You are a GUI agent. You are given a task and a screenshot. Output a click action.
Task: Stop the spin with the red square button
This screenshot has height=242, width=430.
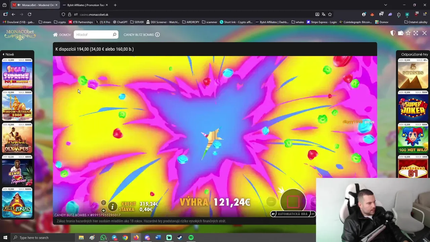293,202
